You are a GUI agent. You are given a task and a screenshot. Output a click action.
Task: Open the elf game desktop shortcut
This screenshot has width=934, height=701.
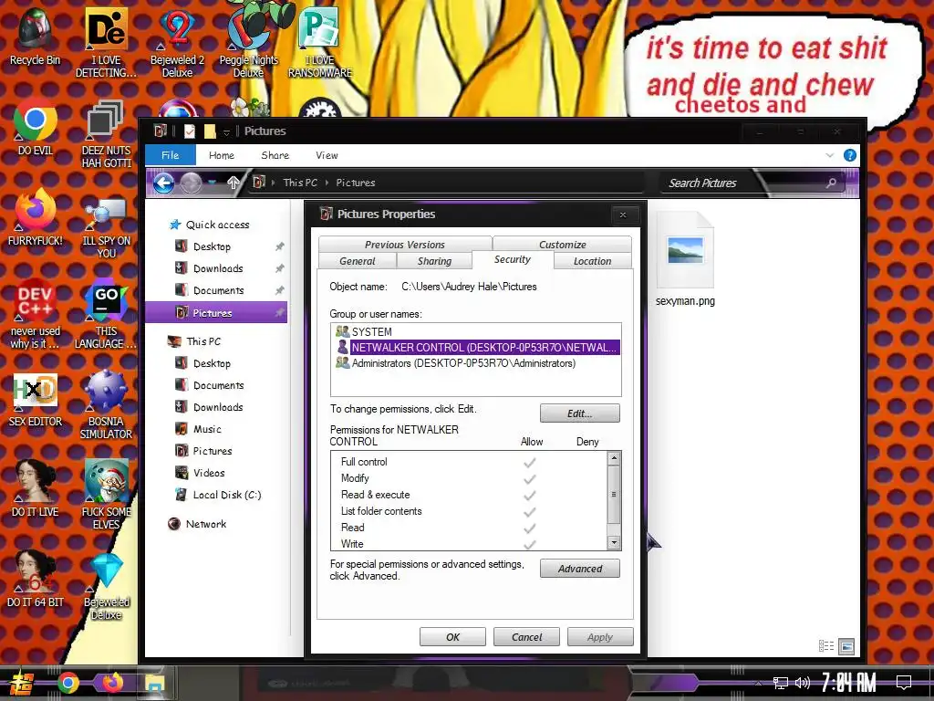pyautogui.click(x=106, y=495)
